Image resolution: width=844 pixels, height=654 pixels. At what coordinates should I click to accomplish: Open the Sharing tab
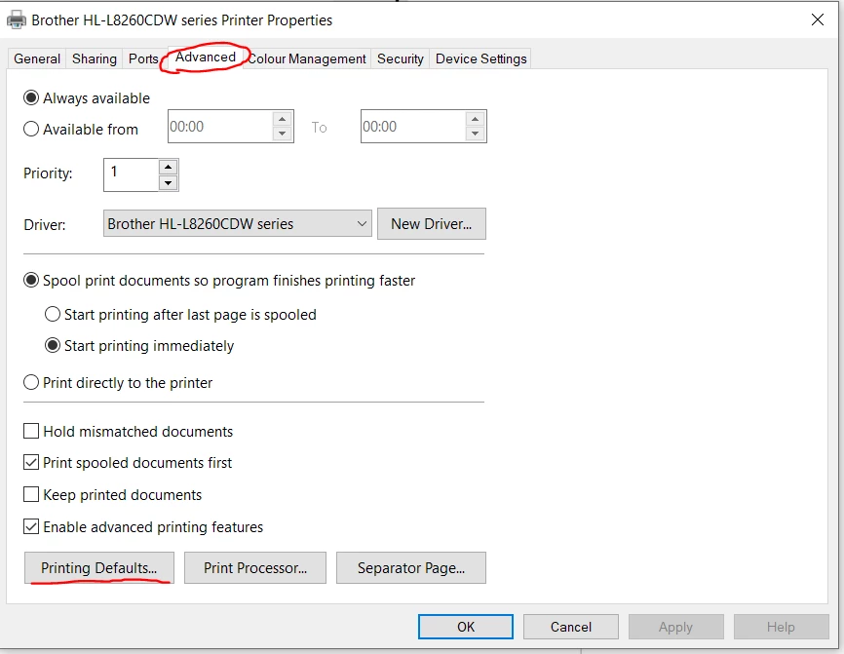95,58
